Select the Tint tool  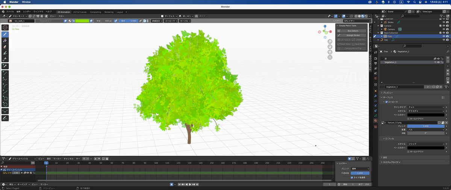[5, 53]
